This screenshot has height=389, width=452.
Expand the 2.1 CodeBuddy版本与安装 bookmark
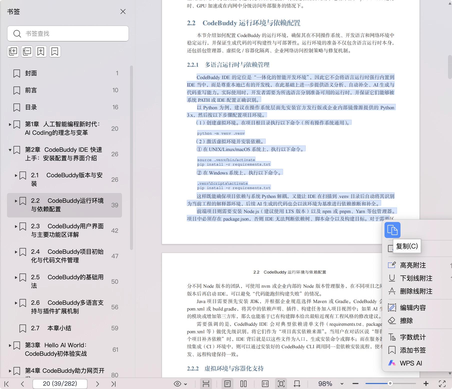click(16, 175)
